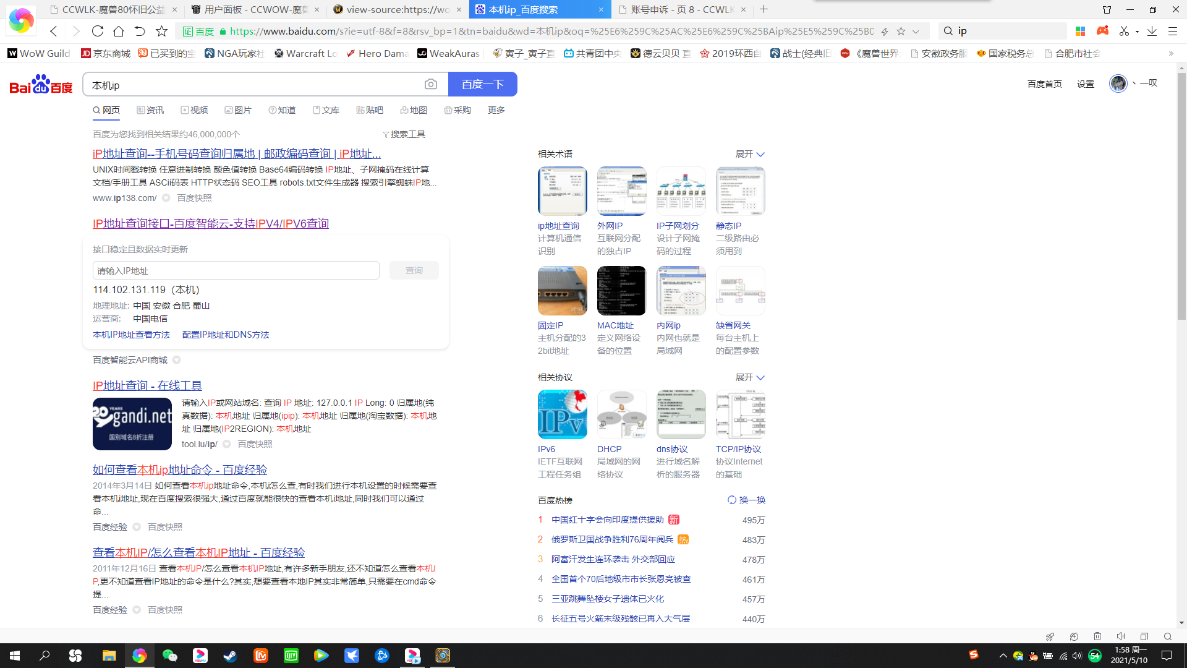
Task: Click the 请输入IP地址 input field
Action: 235,270
